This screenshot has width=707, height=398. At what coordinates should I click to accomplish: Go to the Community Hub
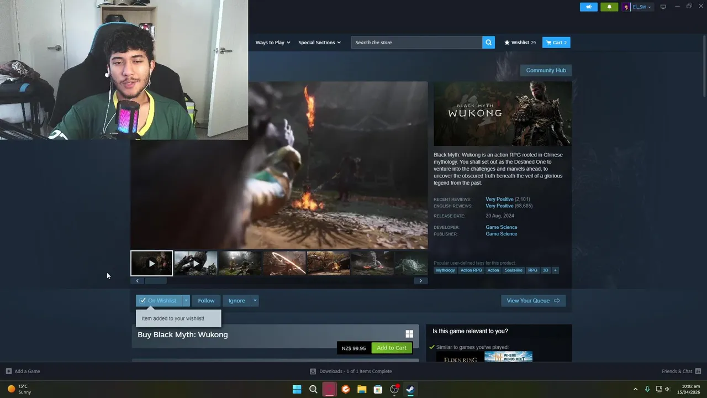(x=546, y=70)
